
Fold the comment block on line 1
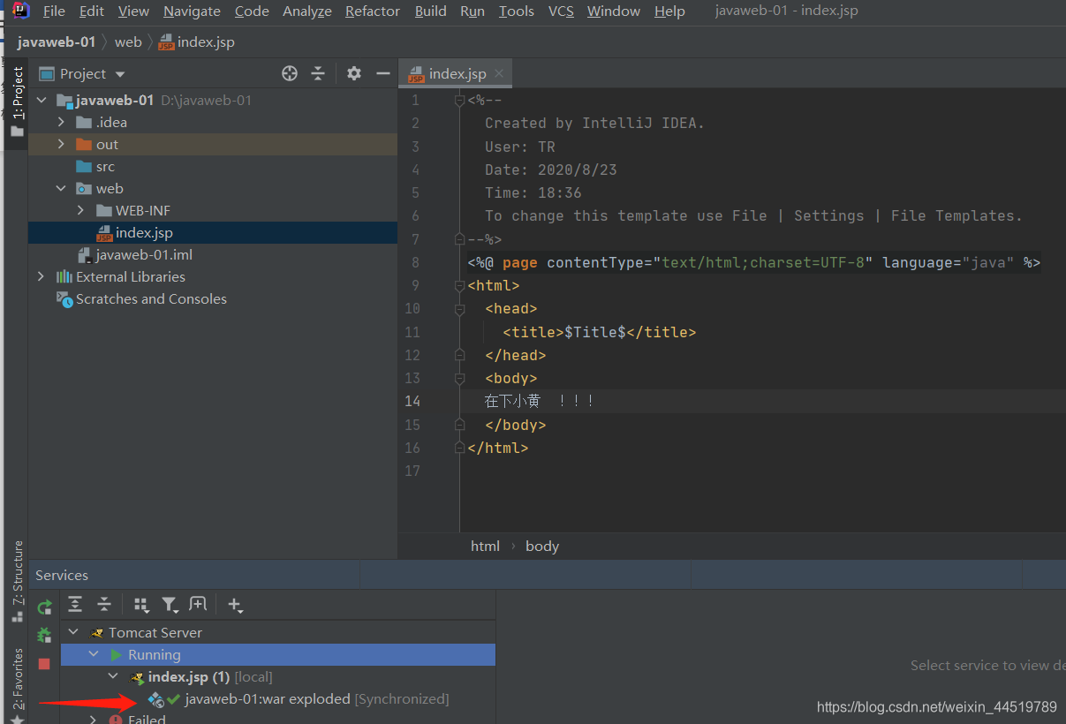(x=459, y=101)
